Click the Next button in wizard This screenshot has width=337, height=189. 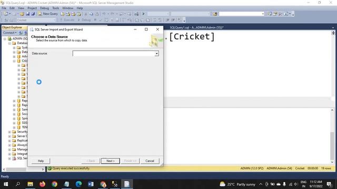pyautogui.click(x=110, y=161)
